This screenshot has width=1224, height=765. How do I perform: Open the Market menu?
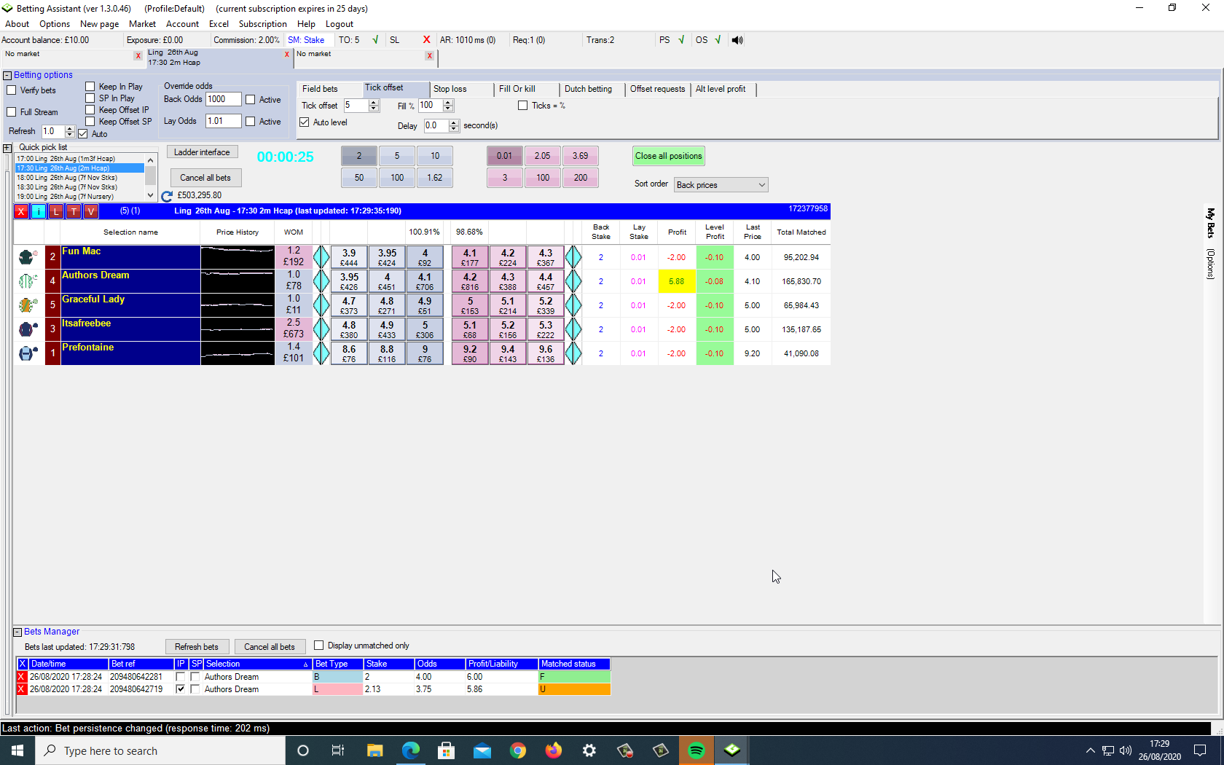pyautogui.click(x=142, y=24)
